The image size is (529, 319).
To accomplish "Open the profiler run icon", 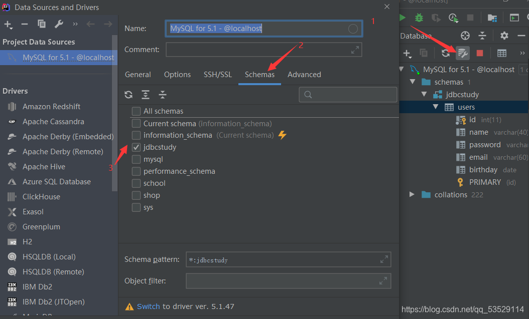I will click(453, 18).
